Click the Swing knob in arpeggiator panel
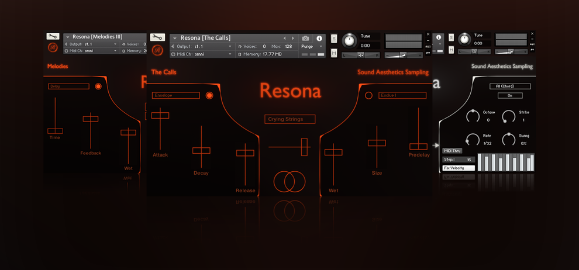 pyautogui.click(x=509, y=139)
